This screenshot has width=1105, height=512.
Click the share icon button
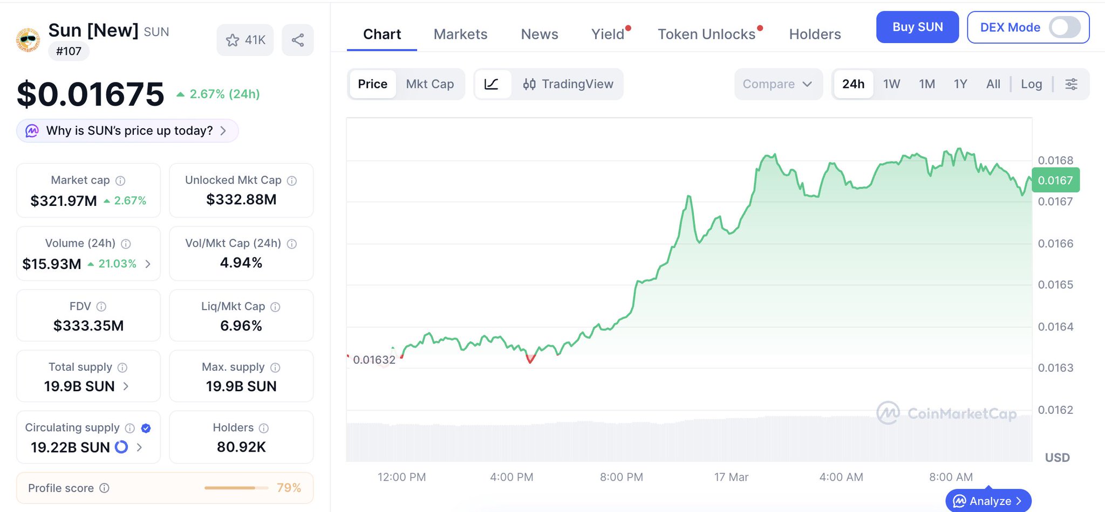click(297, 40)
